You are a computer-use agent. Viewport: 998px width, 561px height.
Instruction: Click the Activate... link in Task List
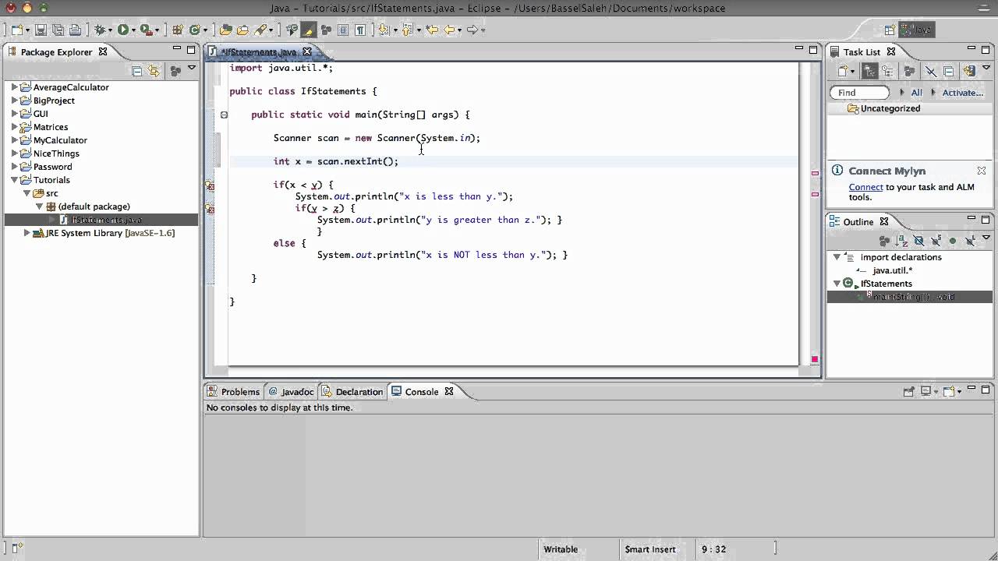(963, 93)
